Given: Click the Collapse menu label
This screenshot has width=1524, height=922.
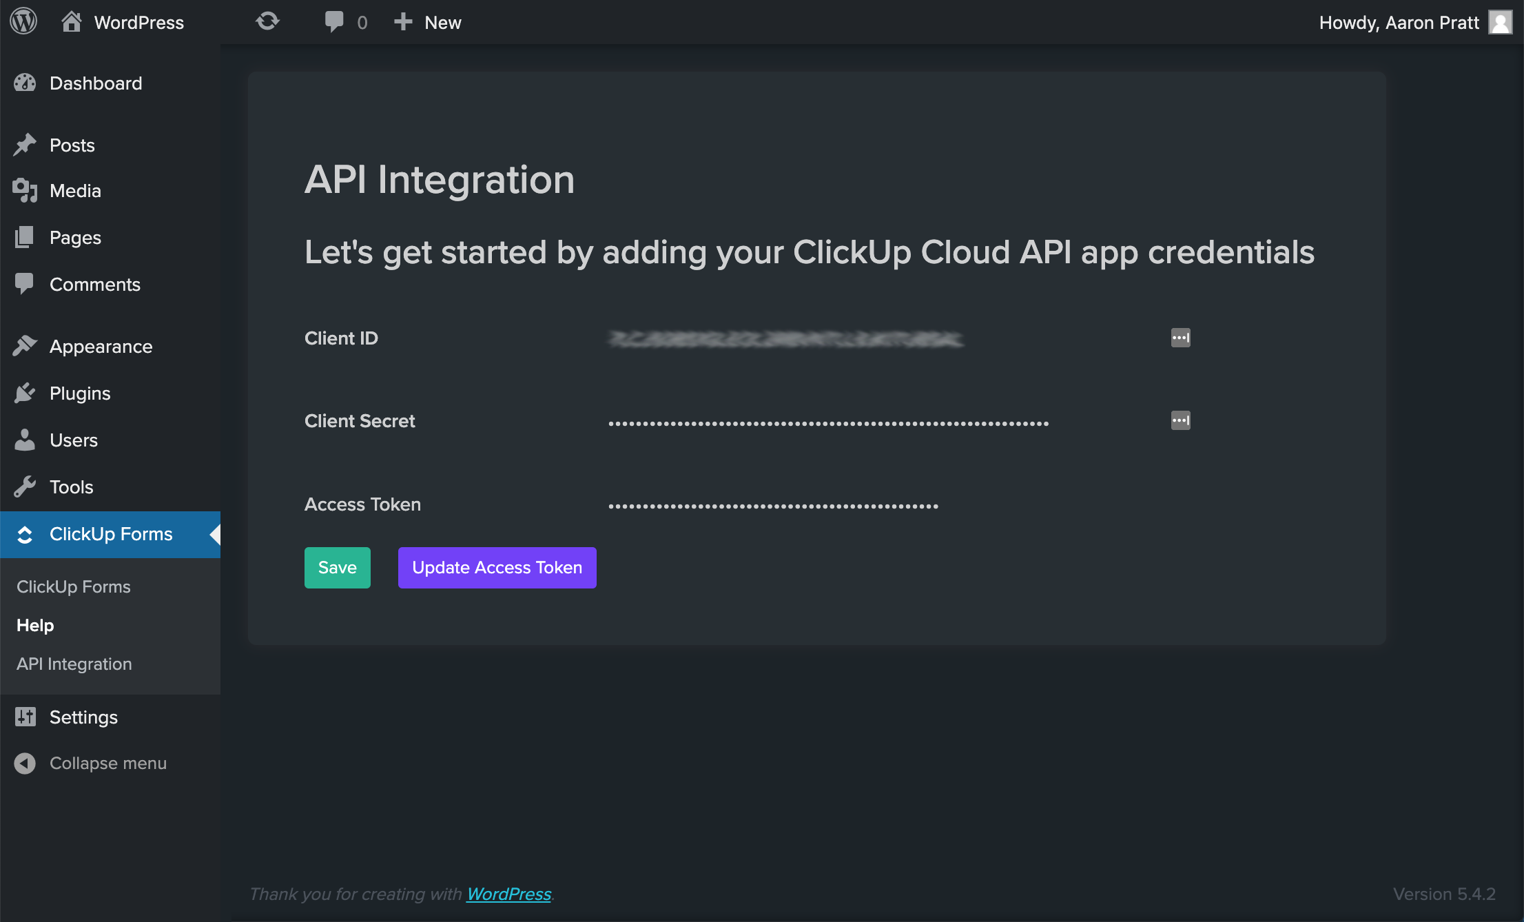Looking at the screenshot, I should click(108, 763).
